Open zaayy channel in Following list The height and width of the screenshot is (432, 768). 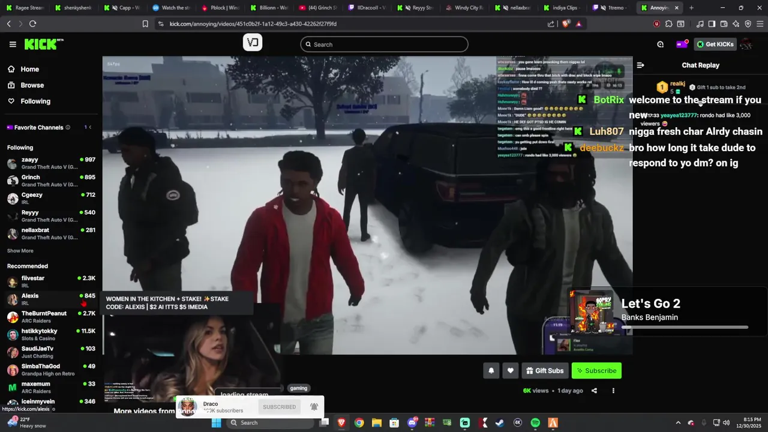point(51,163)
